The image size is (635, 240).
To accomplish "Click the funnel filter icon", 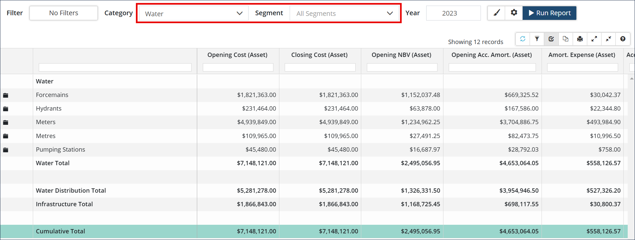I will click(537, 39).
